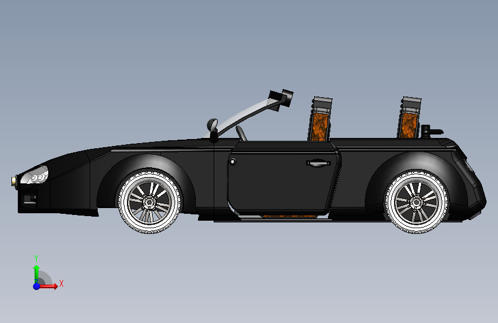Click the X label on the triad
498x323 pixels.
tap(61, 283)
